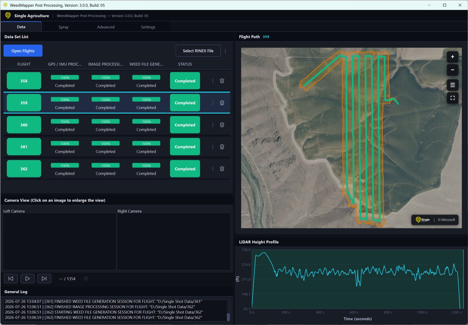This screenshot has height=325, width=468.
Task: Click the WEED FILE GENE... column header
Action: click(x=146, y=64)
